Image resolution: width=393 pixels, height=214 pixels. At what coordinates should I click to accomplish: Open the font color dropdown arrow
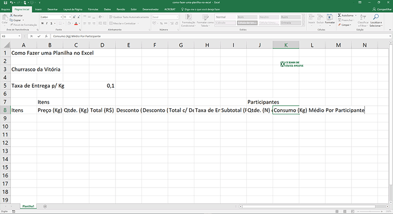point(79,23)
